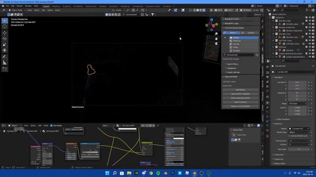Hide Window (Industrial) collection eye icon
Screen dimensions: 316x177
coord(310,28)
